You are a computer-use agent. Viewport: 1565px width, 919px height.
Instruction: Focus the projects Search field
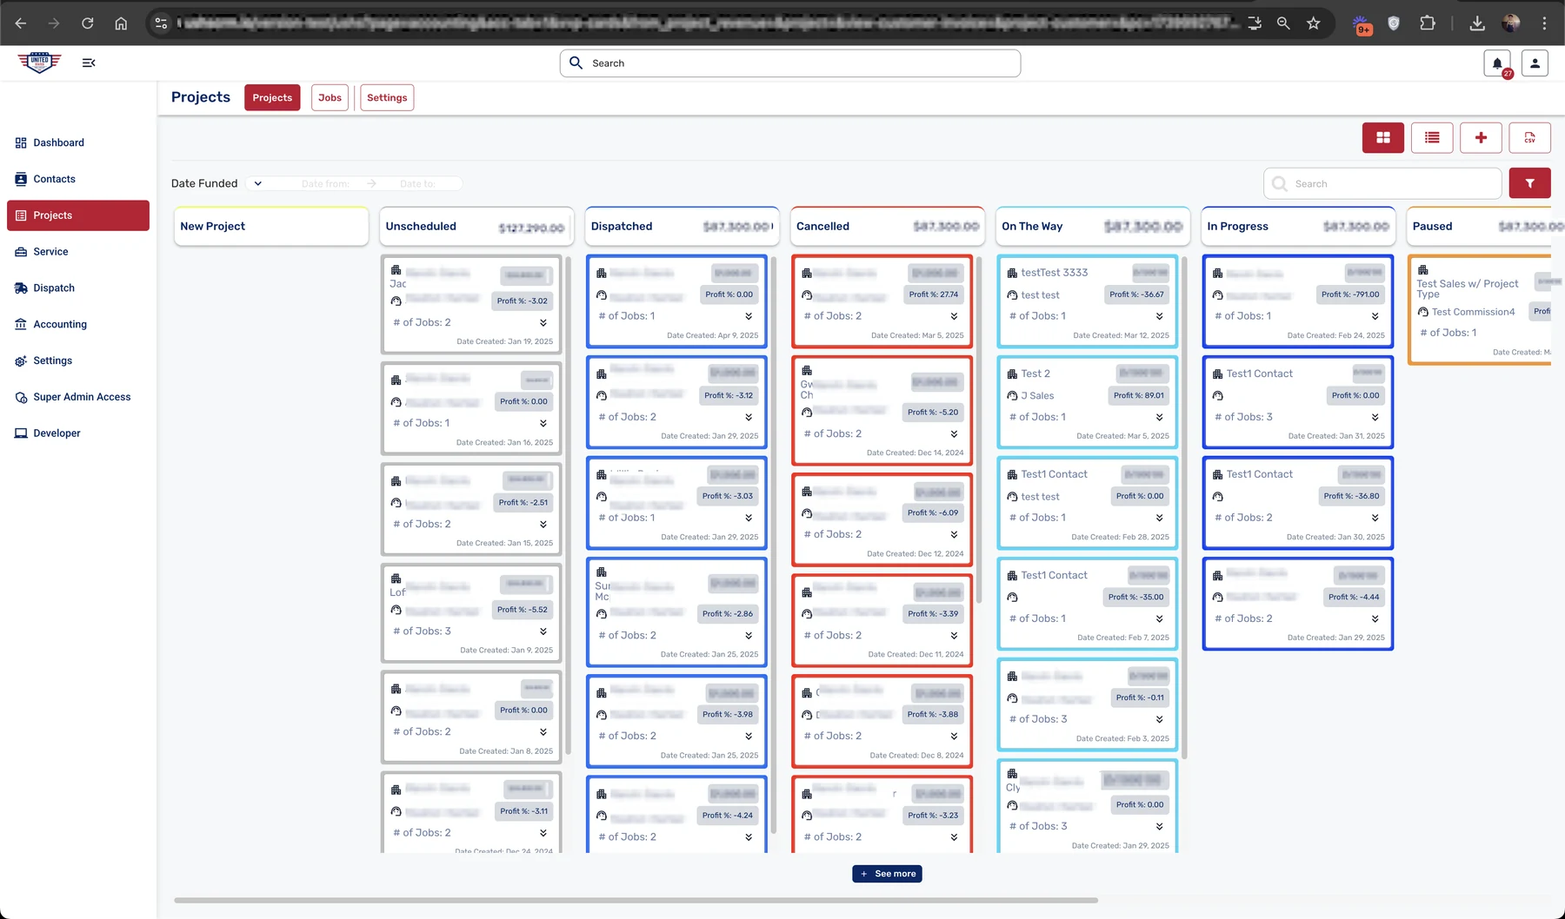(x=1382, y=183)
